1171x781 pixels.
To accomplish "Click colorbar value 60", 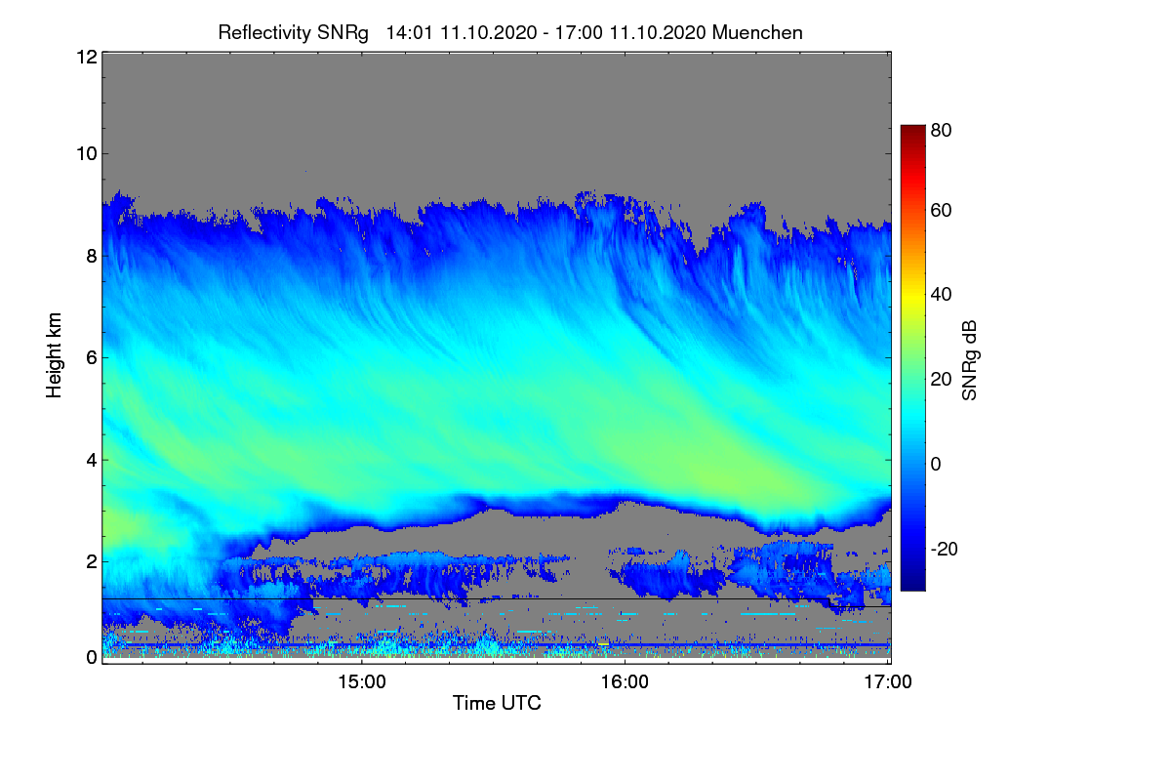I will [x=941, y=211].
